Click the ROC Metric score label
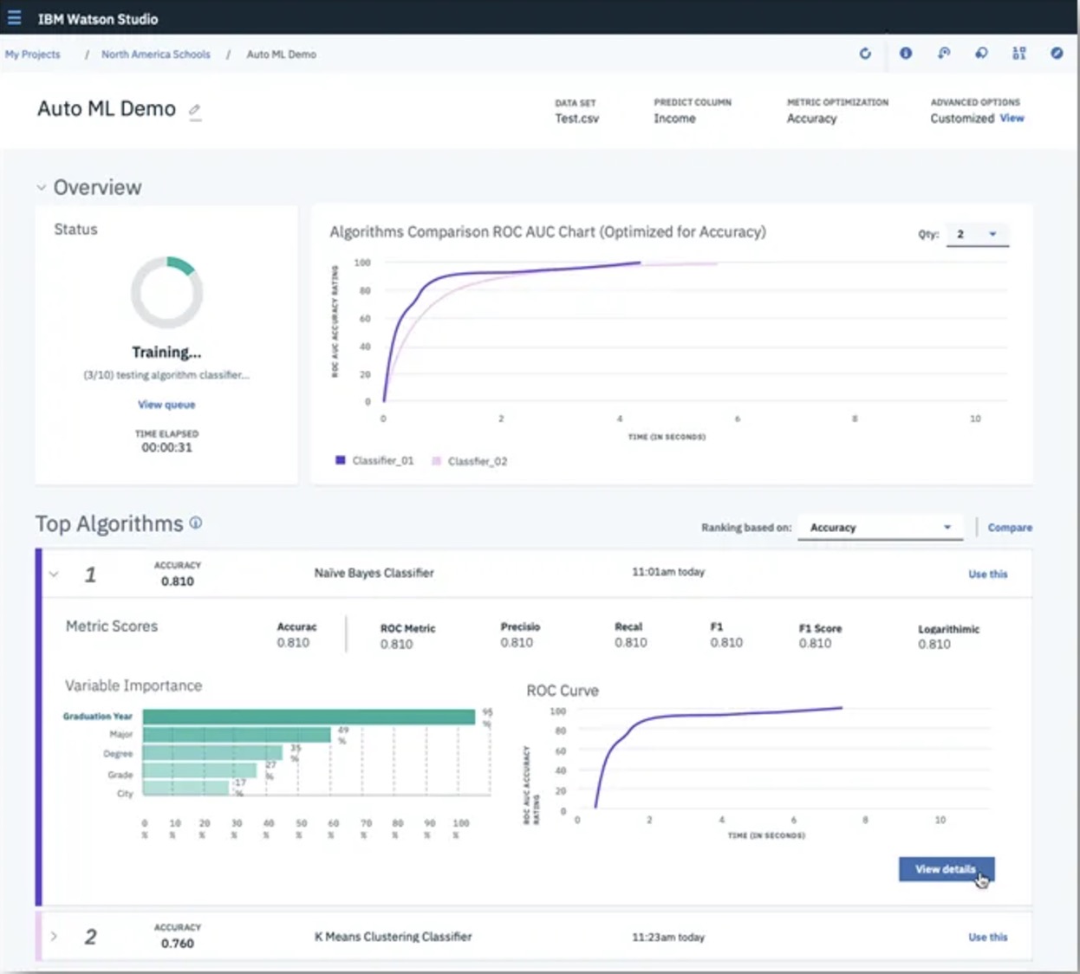Image resolution: width=1080 pixels, height=974 pixels. [x=408, y=628]
